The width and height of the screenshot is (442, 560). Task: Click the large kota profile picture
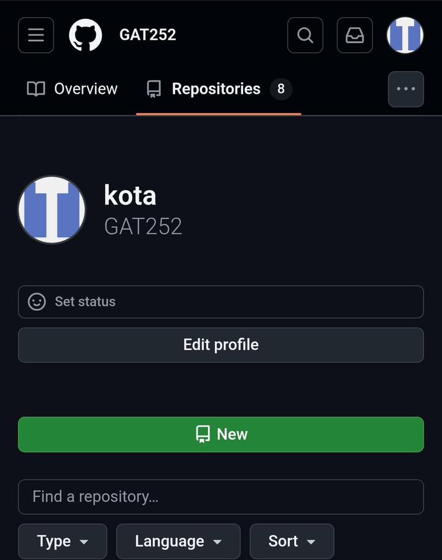click(52, 210)
